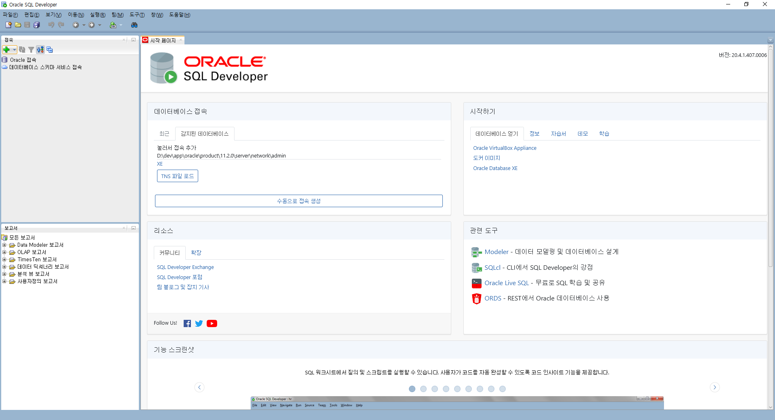Click the SQLcl tool icon

click(x=477, y=268)
